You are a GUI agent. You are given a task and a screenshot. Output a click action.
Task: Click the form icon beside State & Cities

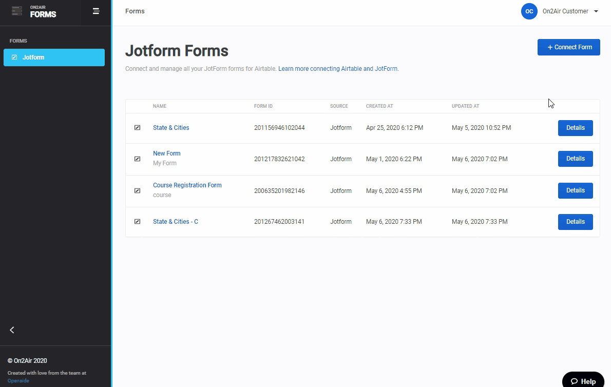[137, 128]
